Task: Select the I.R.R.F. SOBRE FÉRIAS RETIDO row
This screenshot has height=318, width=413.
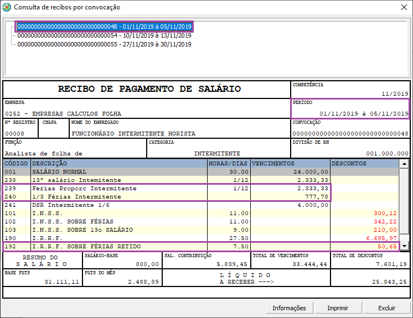Action: [x=201, y=247]
